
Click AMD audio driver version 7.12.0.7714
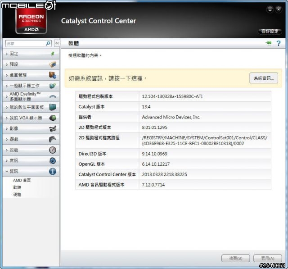[153, 185]
